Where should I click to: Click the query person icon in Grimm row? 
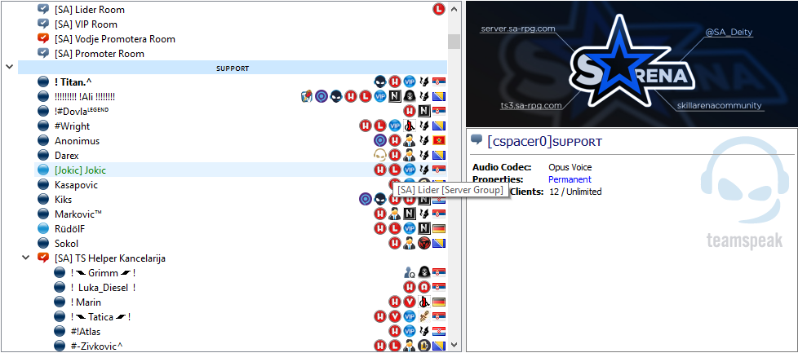(410, 272)
